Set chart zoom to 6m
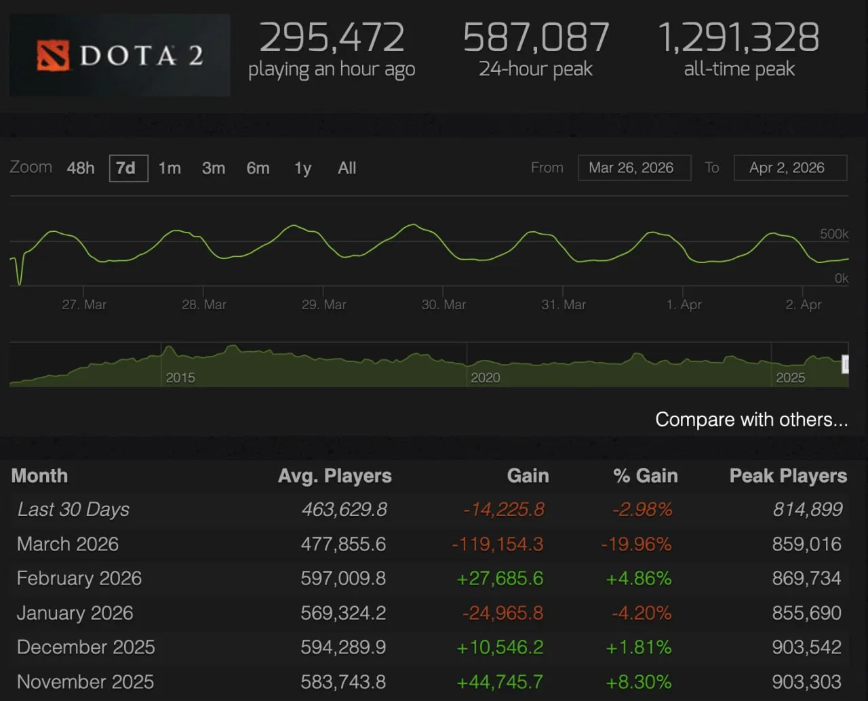868x701 pixels. pos(258,168)
